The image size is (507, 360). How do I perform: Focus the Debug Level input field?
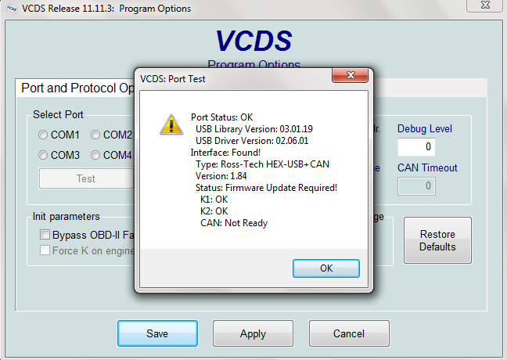416,146
